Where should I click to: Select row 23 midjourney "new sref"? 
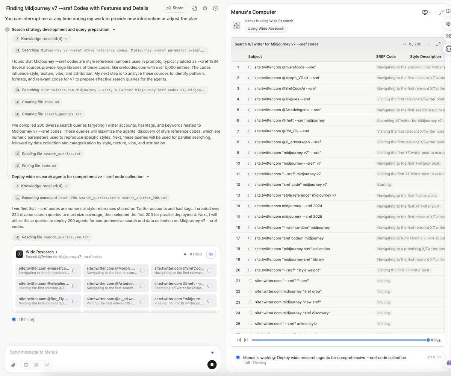point(338,302)
